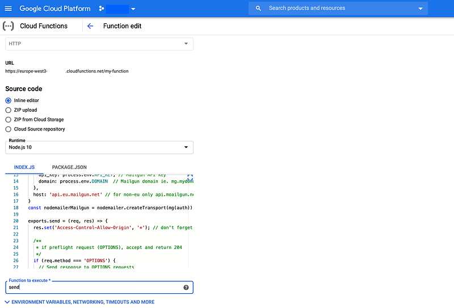Select the ZIP upload radio button

coord(9,110)
